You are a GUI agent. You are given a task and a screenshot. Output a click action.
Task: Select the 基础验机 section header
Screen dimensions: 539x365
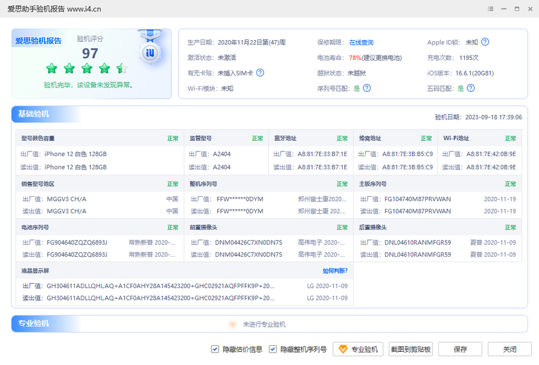34,114
